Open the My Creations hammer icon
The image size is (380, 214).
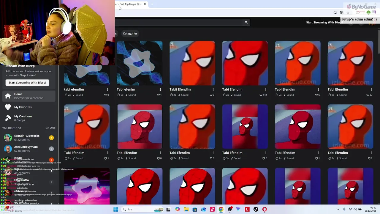[8, 118]
